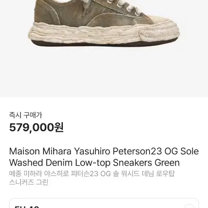This screenshot has height=208, width=208.
Task: Tap the word Peterson23 in the title
Action: [137, 151]
